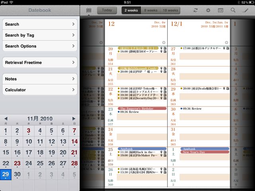Go to previous month arrow
255x191 pixels.
[6, 119]
